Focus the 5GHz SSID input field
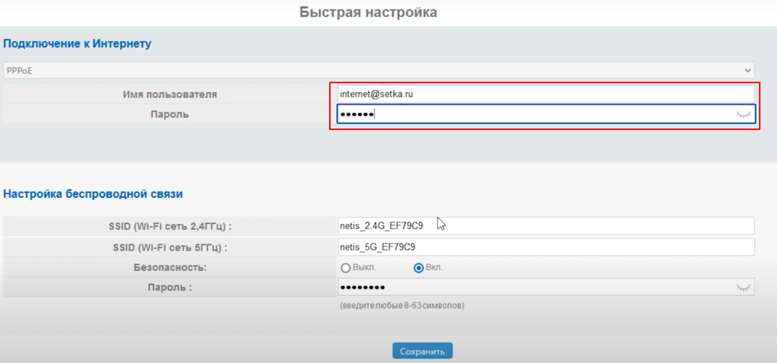The image size is (777, 363). [x=546, y=247]
